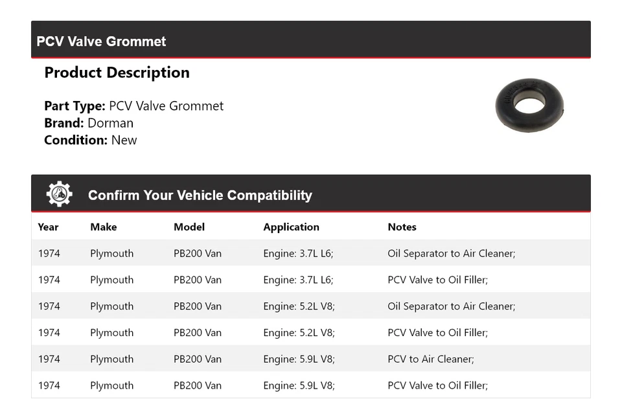Click the Application column header
The height and width of the screenshot is (419, 622).
pyautogui.click(x=291, y=227)
